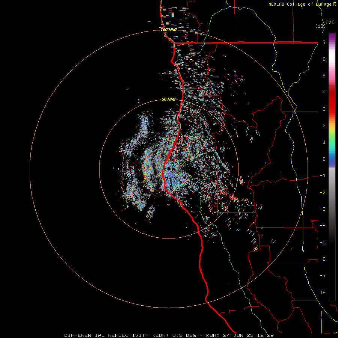Click the -3 value on the color scale
338x338 pixels.
click(323, 209)
